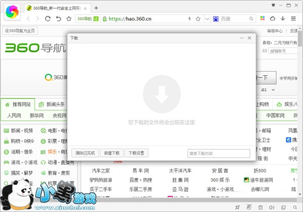
Task: Open a new tab with plus icon
Action: 96,8
